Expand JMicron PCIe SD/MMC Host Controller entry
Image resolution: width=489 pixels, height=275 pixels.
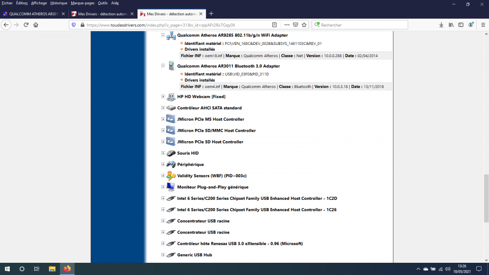tap(163, 130)
